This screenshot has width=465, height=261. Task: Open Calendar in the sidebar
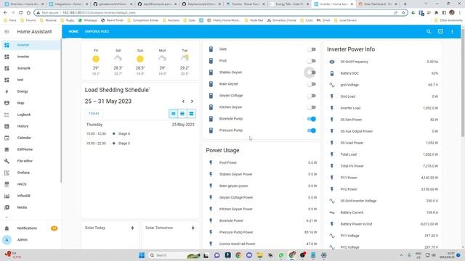click(31, 138)
